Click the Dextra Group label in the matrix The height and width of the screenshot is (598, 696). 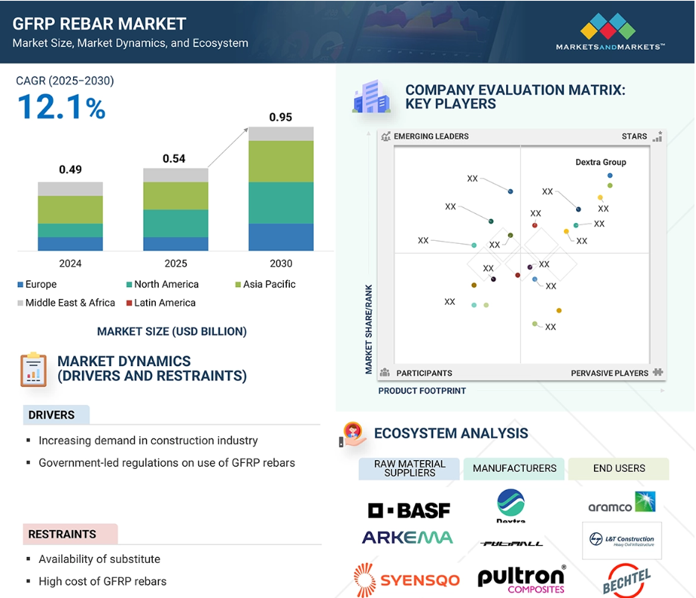click(x=601, y=162)
